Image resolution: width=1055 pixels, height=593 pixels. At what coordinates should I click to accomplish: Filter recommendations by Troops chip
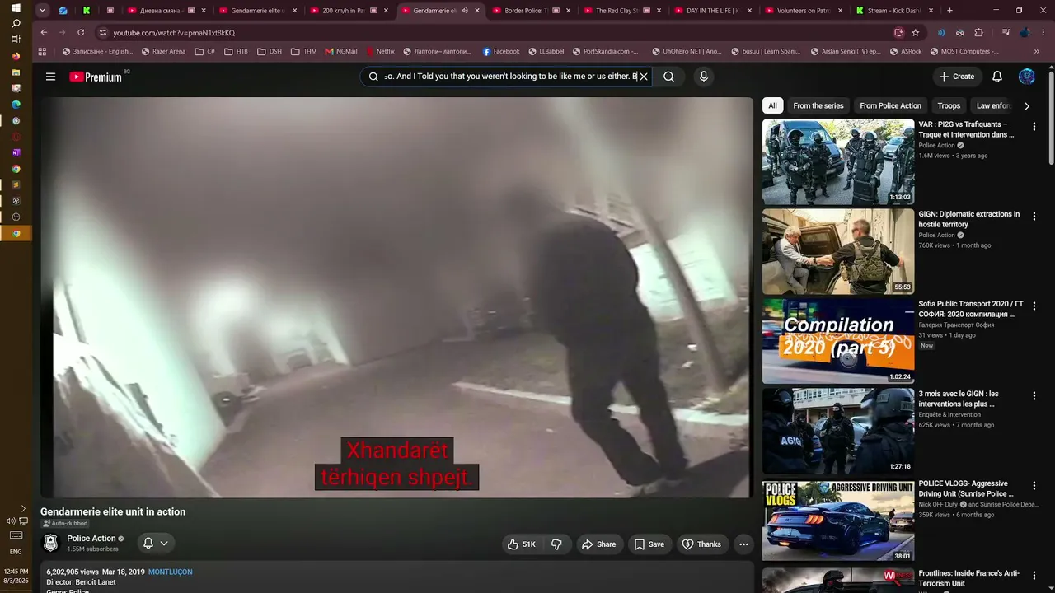click(949, 105)
